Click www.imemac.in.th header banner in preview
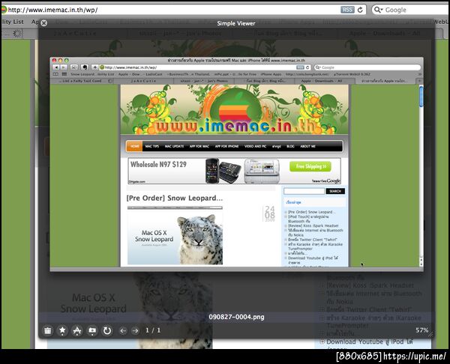Image resolution: width=450 pixels, height=364 pixels. 234,109
